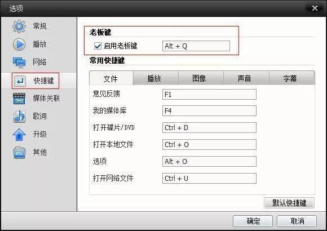
Task: Open the 媒体关联 clapperboard icon
Action: click(x=19, y=99)
